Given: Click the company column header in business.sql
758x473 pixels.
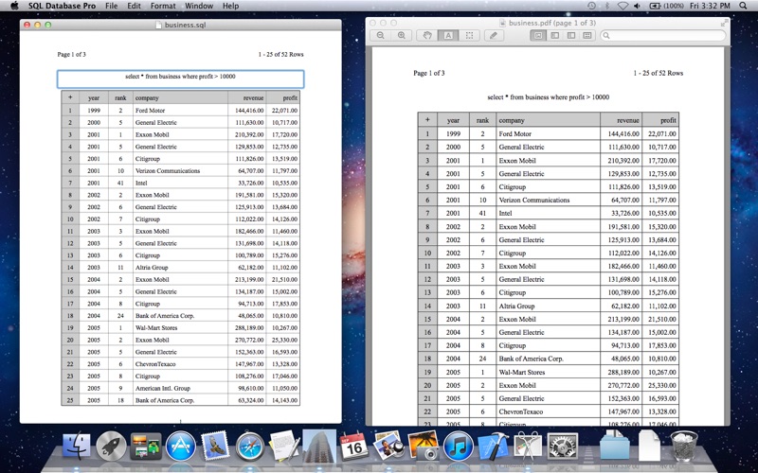Looking at the screenshot, I should pos(180,97).
